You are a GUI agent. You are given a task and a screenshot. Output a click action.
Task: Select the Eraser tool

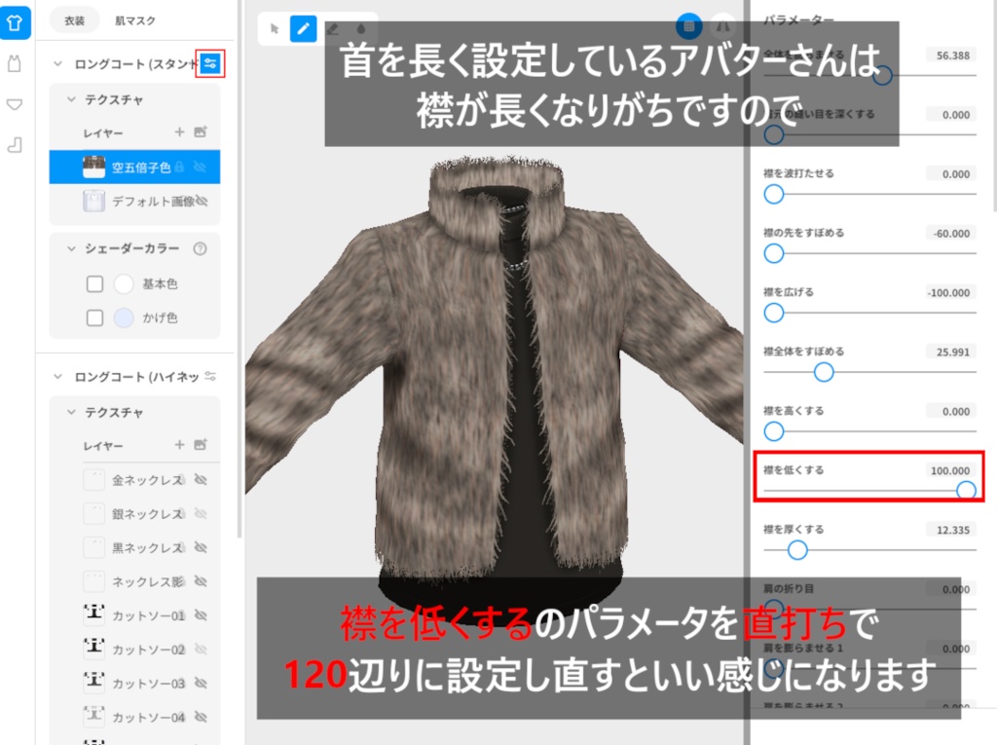[x=333, y=28]
